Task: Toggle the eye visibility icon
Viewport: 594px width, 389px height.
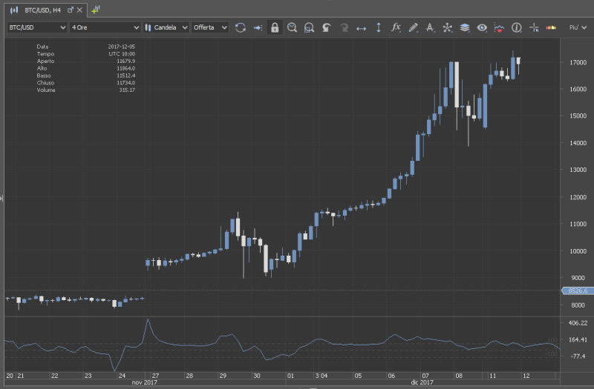Action: point(482,27)
